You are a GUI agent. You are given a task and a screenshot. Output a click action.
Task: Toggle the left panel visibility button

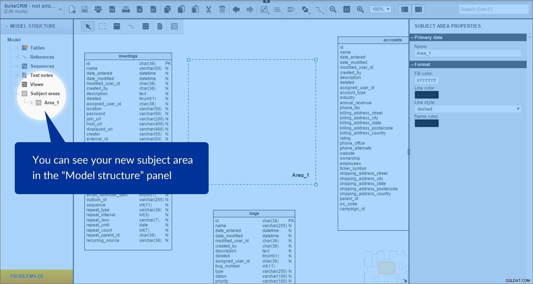405,9
